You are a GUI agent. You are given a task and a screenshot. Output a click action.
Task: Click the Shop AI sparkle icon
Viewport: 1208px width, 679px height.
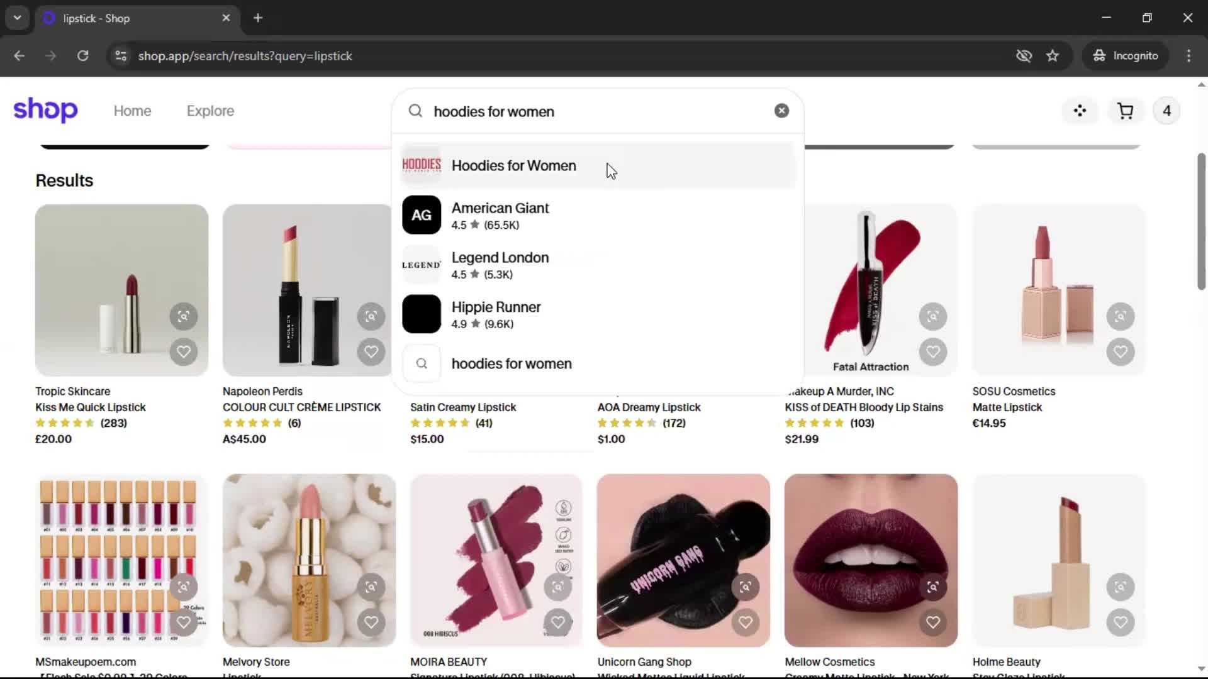click(x=1080, y=111)
